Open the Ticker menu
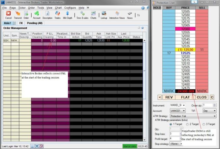The height and width of the screenshot is (149, 220). point(22,8)
